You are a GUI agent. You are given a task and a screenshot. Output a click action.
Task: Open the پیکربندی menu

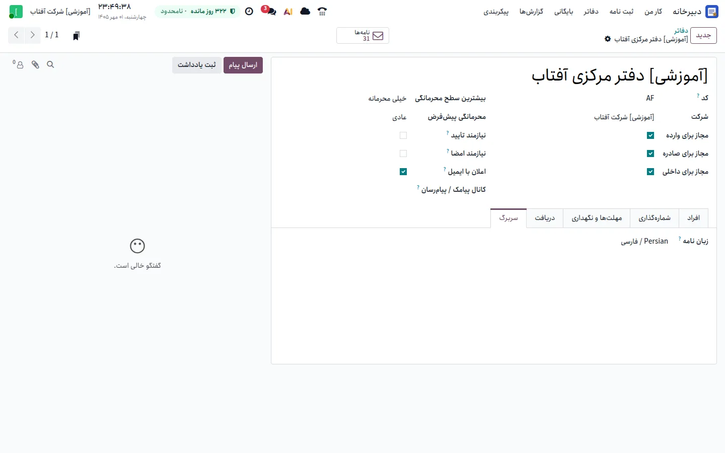point(496,12)
